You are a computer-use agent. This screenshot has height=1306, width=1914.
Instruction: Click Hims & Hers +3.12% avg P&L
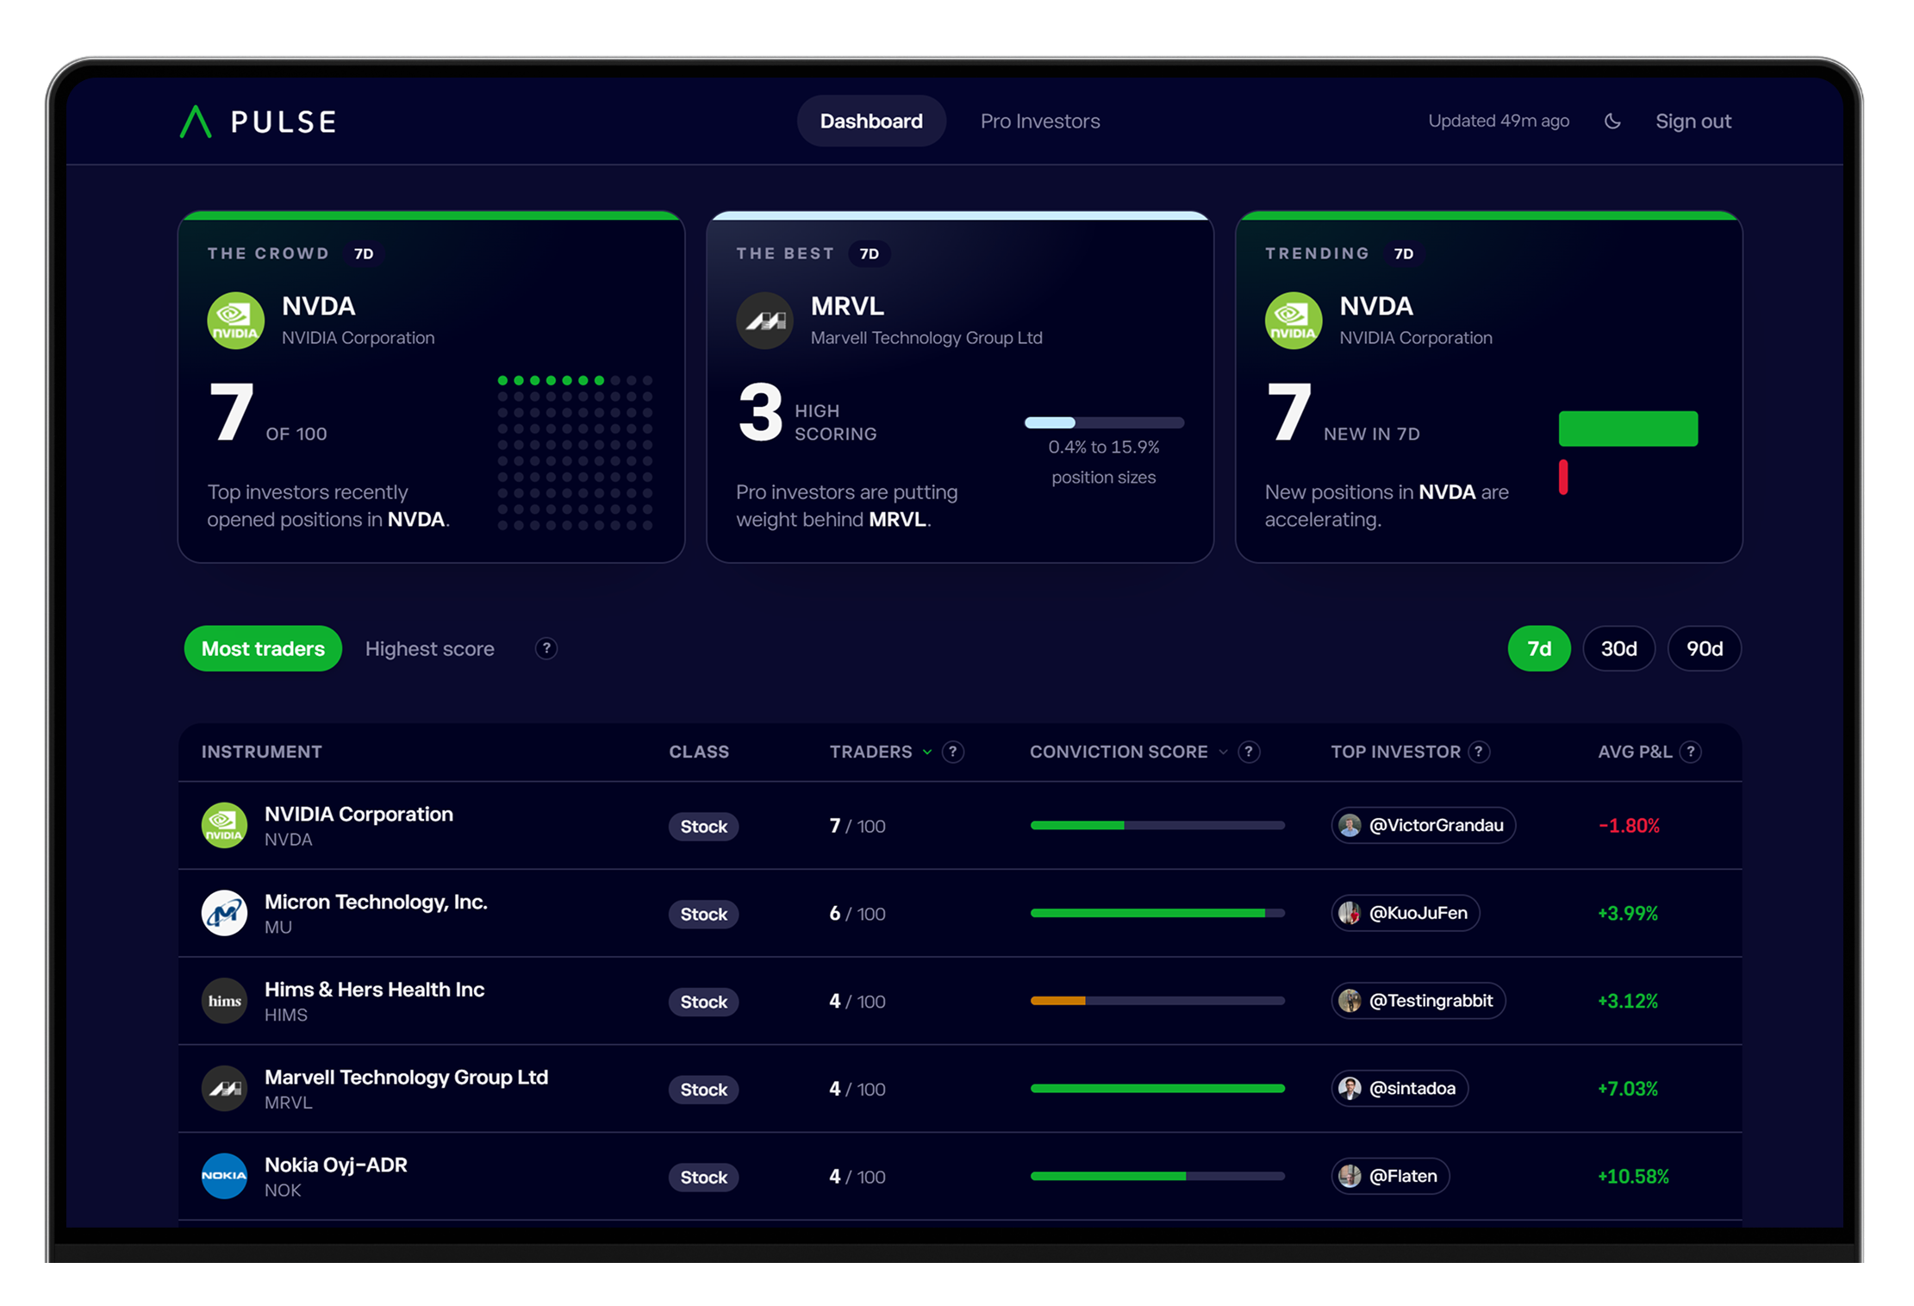pos(1628,1002)
